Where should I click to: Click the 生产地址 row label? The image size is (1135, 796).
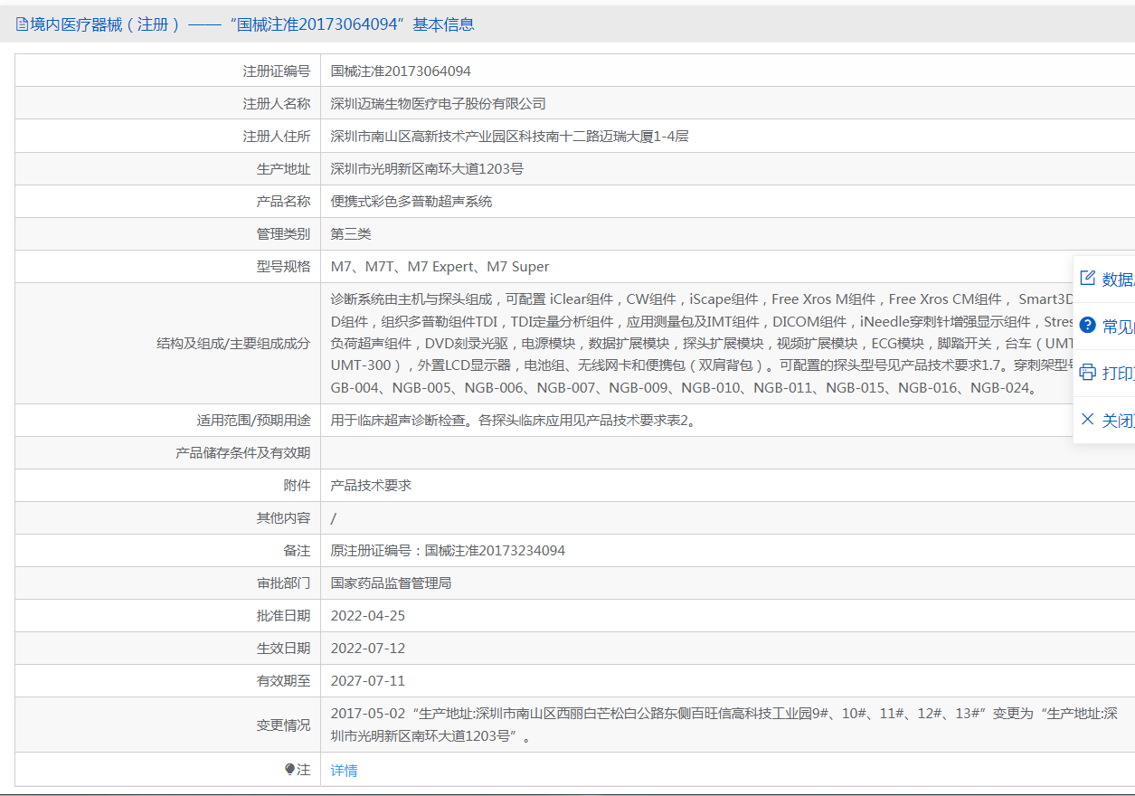[x=283, y=169]
